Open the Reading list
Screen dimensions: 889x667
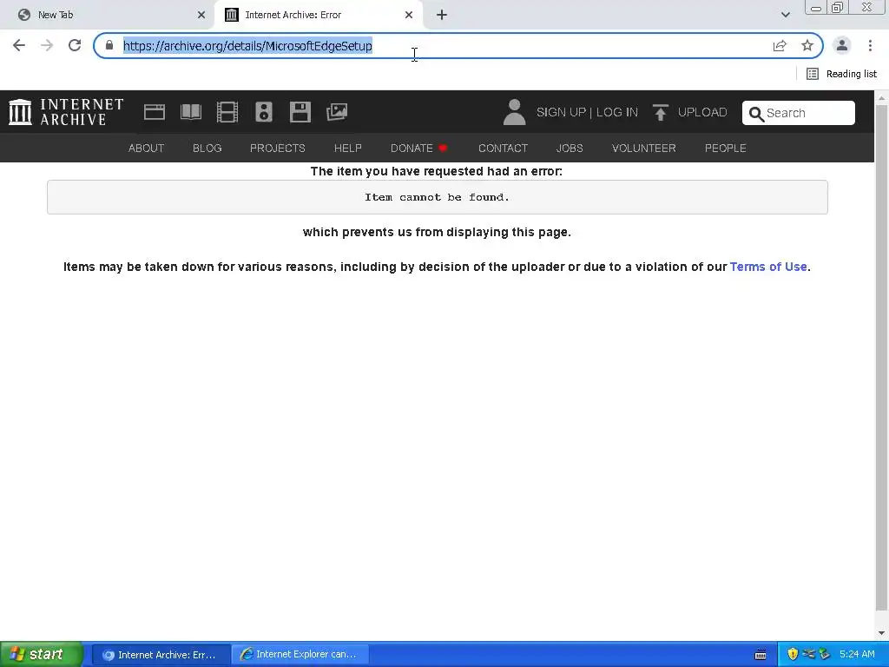tap(841, 74)
